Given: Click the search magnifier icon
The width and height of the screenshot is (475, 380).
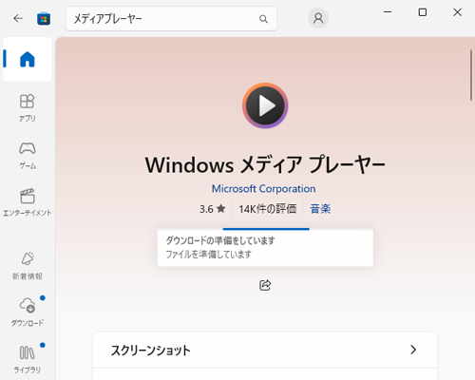Looking at the screenshot, I should [x=263, y=19].
